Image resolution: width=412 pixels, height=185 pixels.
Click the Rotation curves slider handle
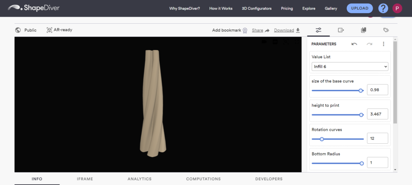tap(321, 139)
